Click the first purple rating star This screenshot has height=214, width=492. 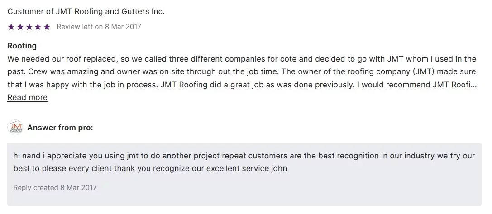point(11,27)
